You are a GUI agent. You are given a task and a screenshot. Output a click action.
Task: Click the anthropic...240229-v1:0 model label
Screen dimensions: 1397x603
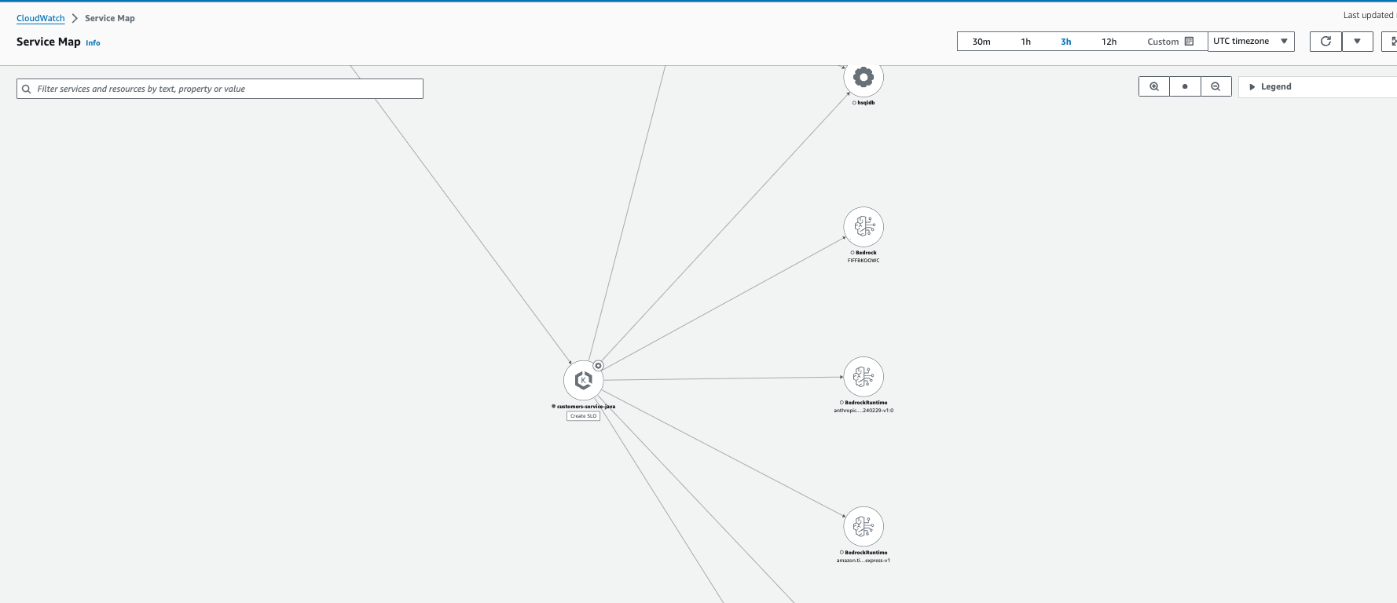(863, 411)
